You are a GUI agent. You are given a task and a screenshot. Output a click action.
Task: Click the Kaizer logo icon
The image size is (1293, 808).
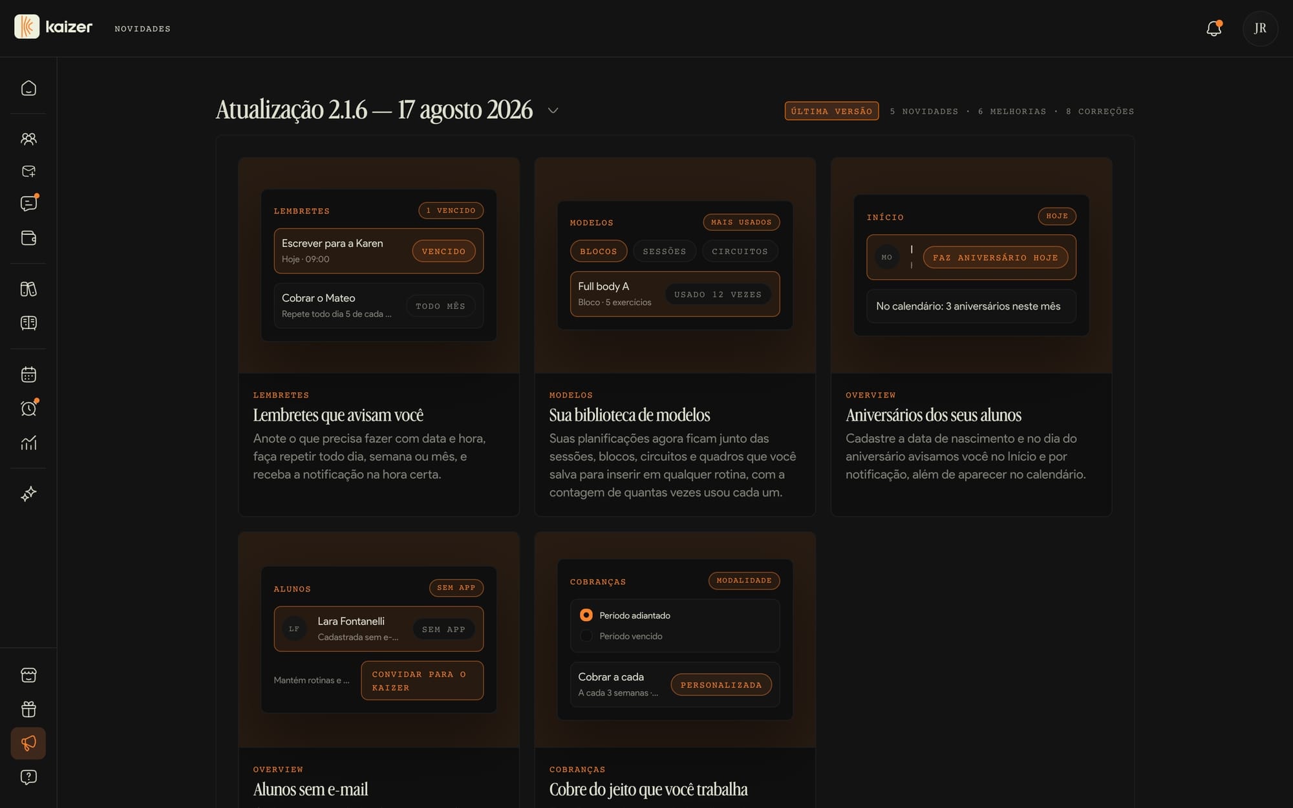coord(27,27)
